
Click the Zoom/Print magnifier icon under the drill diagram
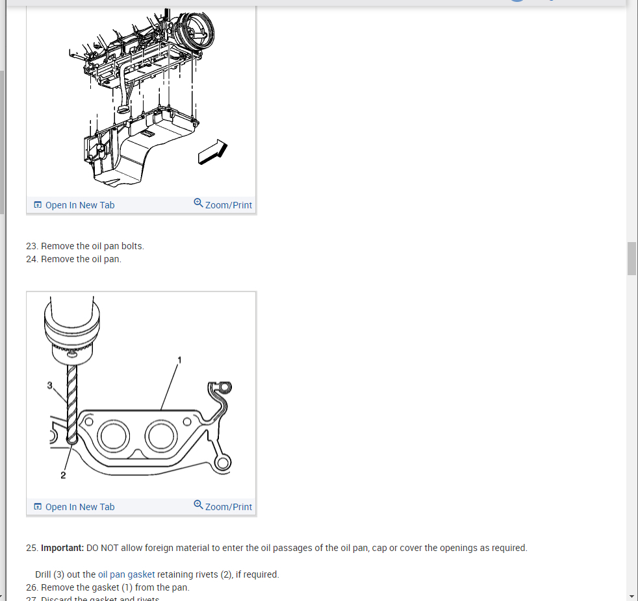(x=198, y=505)
